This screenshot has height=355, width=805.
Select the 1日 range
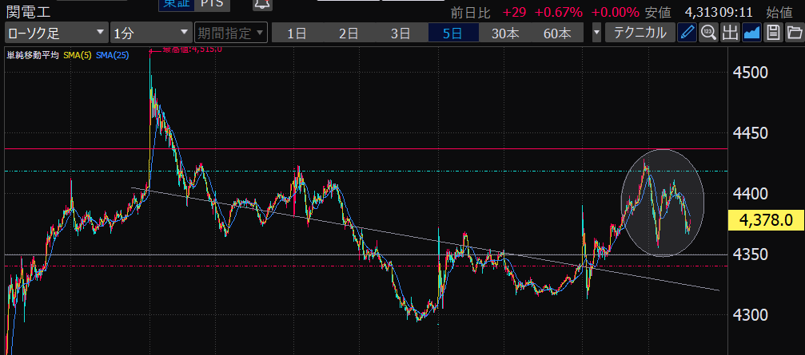[x=297, y=33]
